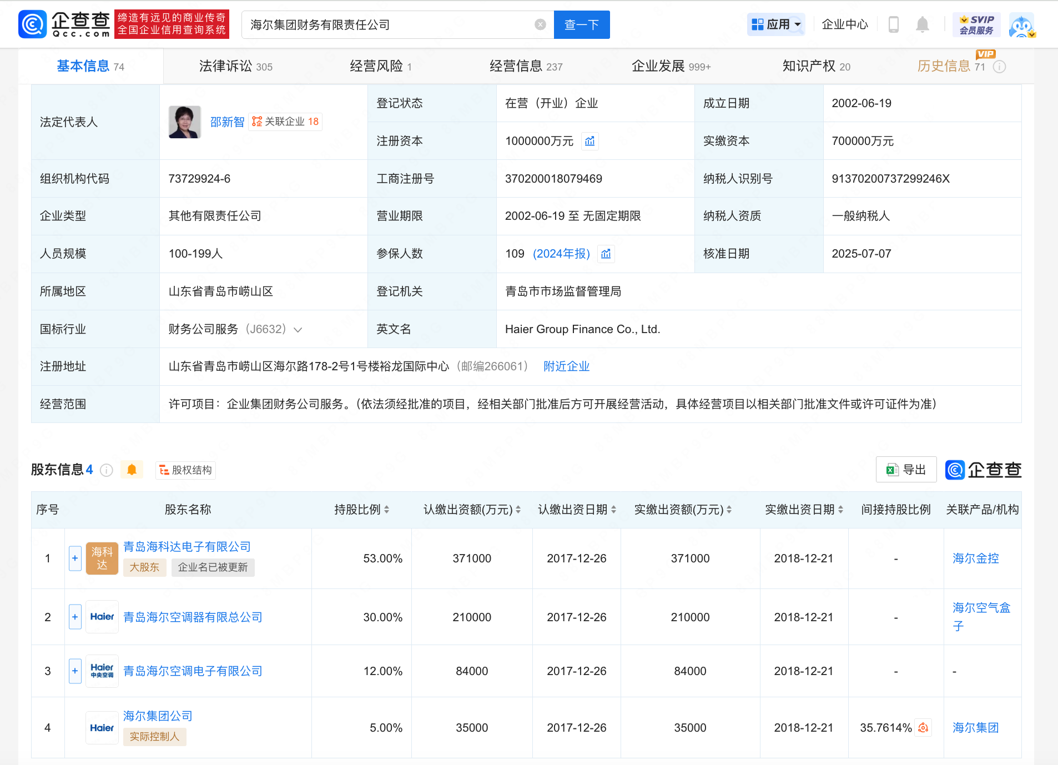Viewport: 1058px width, 765px height.
Task: Open the SVIP member service badge
Action: point(976,24)
